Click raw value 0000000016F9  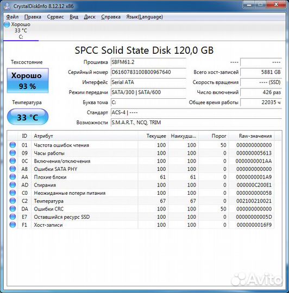(x=254, y=225)
